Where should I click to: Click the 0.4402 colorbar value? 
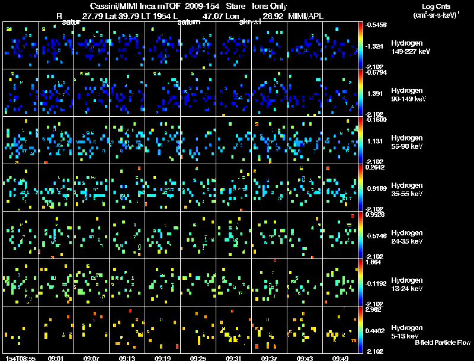pyautogui.click(x=375, y=331)
